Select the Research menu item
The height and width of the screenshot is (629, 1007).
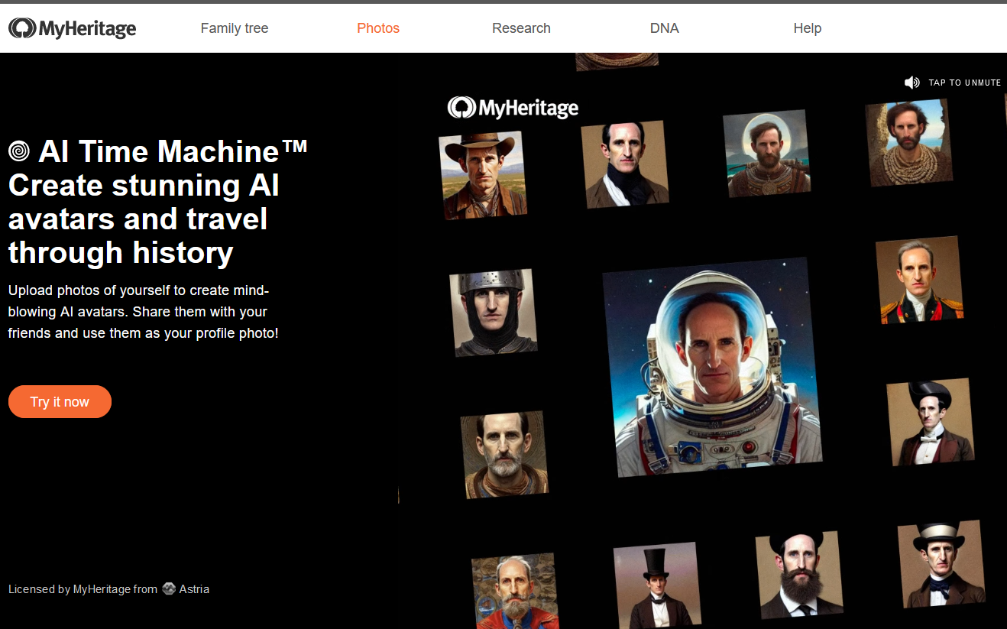(521, 28)
